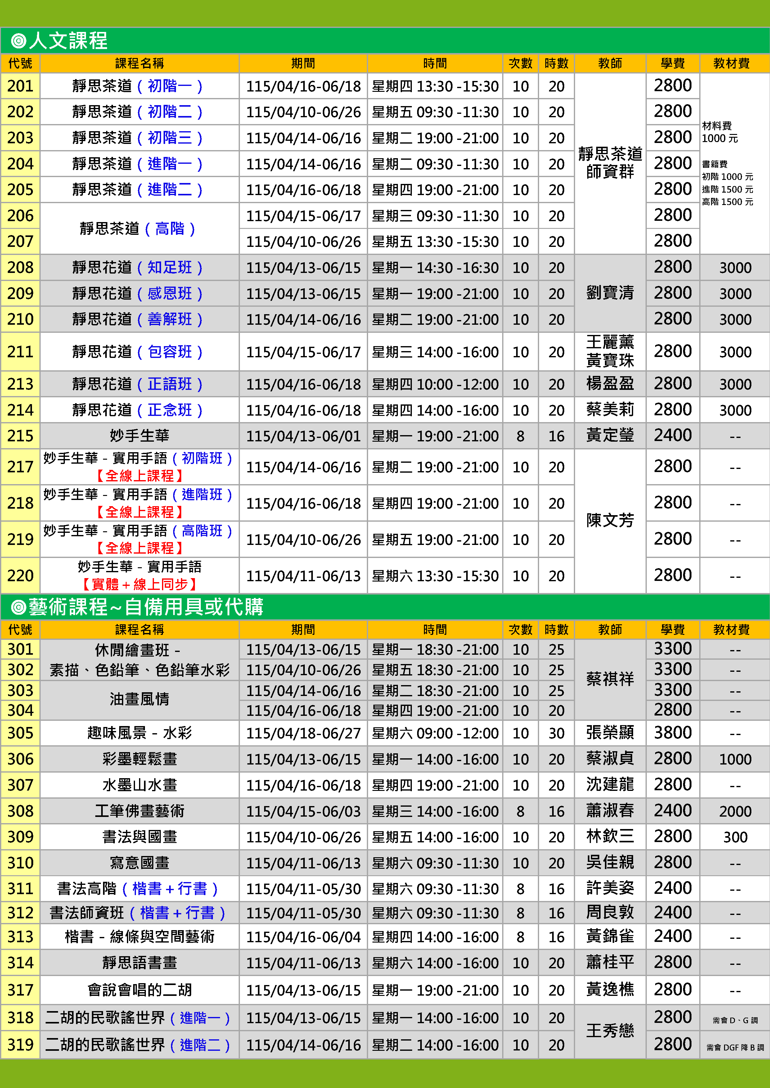The image size is (770, 1088).
Task: Click teacher cell 靜思茶道師資群
Action: 610,163
